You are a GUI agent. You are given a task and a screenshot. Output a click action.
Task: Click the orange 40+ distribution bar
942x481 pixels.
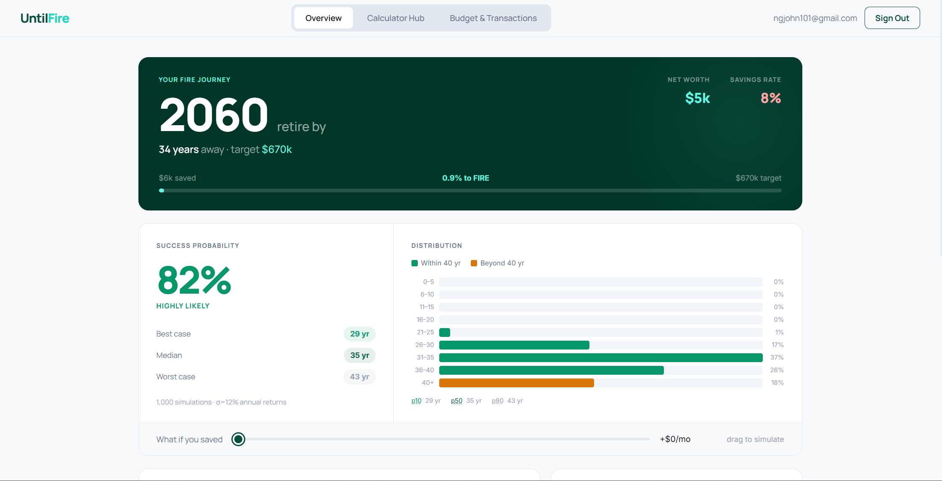(516, 383)
